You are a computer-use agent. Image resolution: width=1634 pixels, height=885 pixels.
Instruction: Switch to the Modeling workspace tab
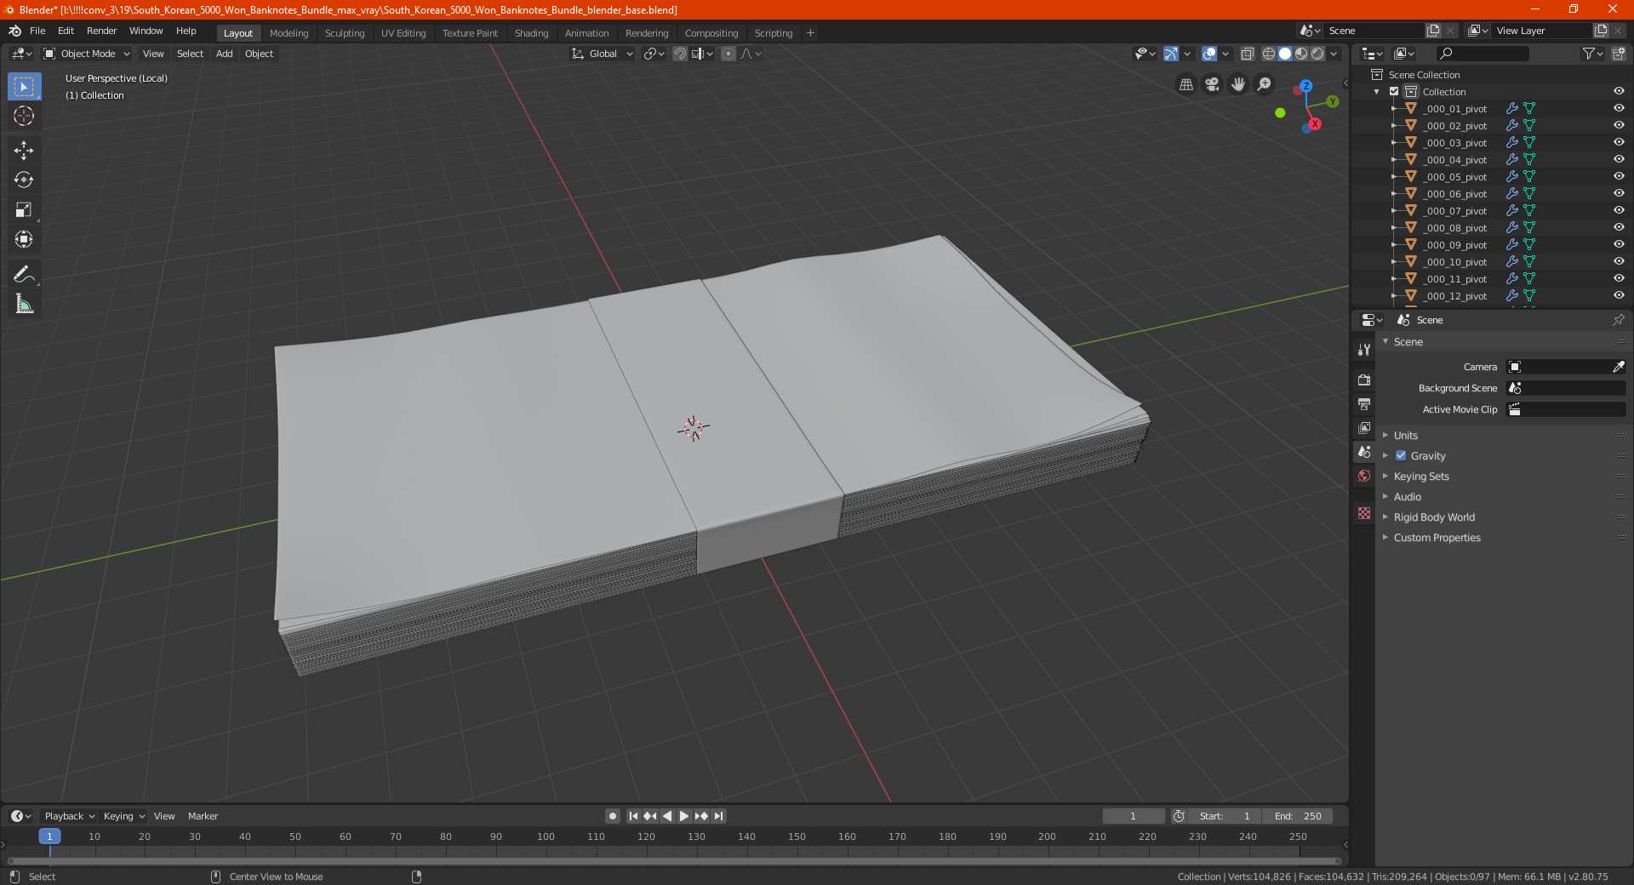pos(289,33)
